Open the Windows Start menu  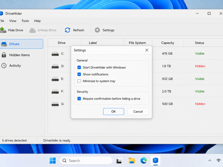pos(53,161)
